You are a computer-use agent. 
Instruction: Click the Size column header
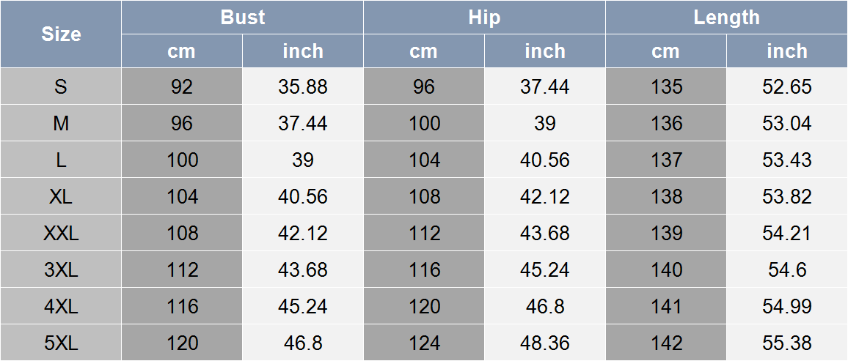[x=61, y=34]
